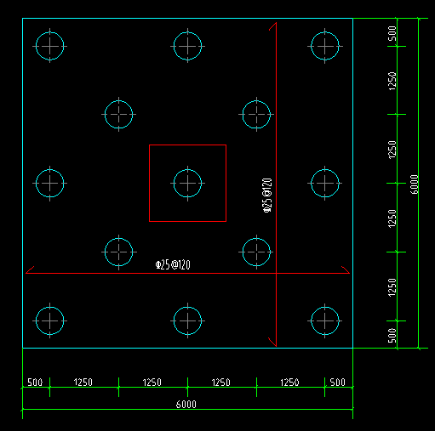Select the left-edge middle pile circle
Image resolution: width=435 pixels, height=431 pixels.
(x=50, y=184)
